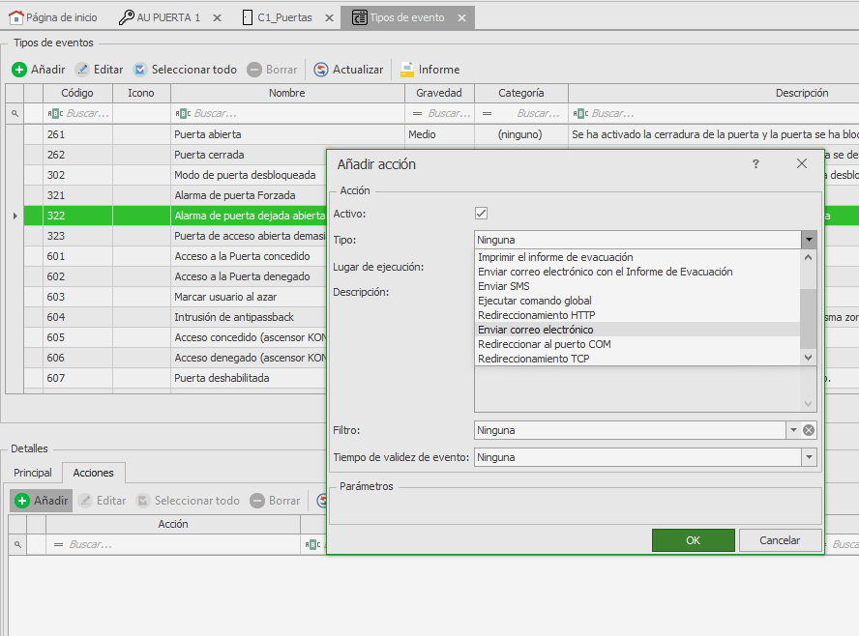The image size is (859, 636).
Task: Click the Editar pencil icon in the top toolbar
Action: [82, 70]
